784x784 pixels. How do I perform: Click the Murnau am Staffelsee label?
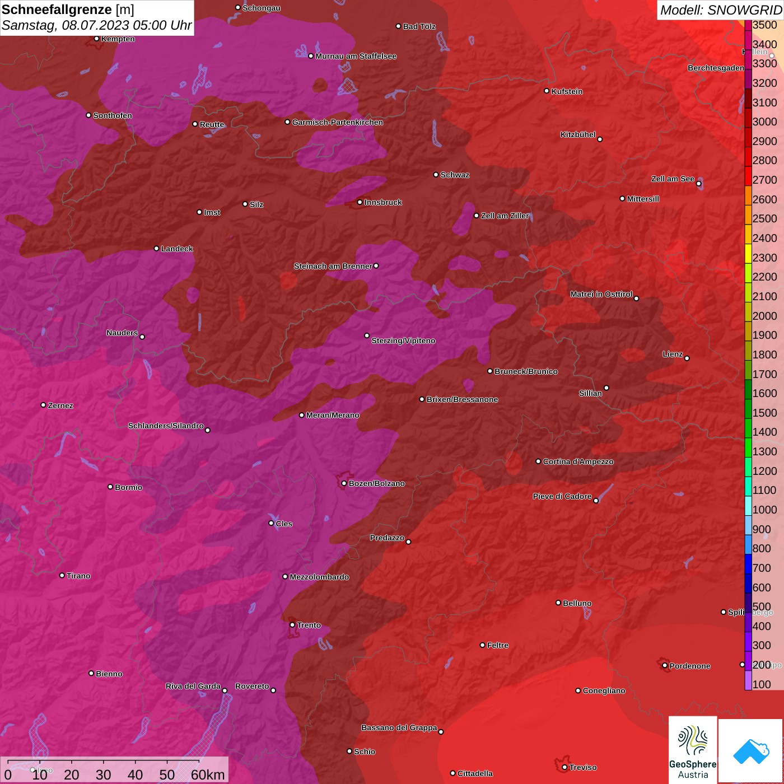pyautogui.click(x=356, y=56)
